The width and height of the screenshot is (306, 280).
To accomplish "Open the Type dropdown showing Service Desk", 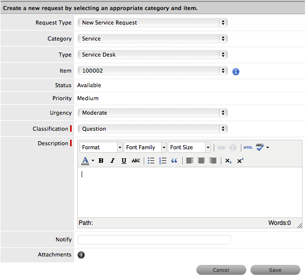I will (x=153, y=55).
